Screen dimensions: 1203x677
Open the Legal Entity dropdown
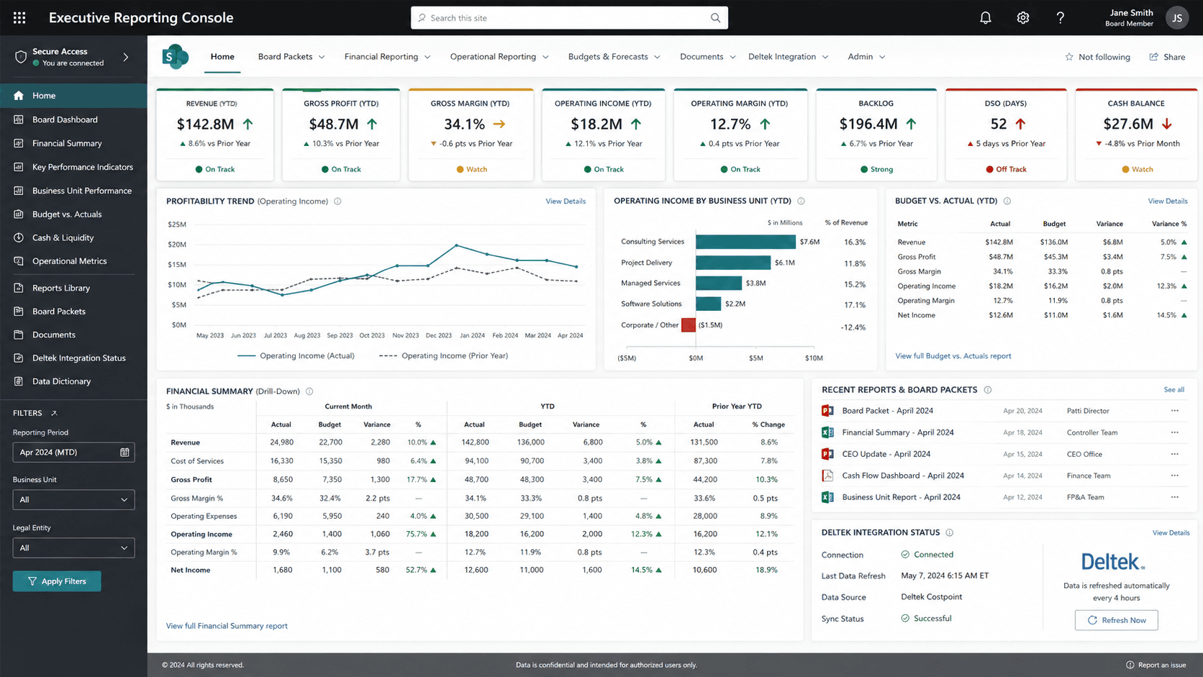tap(73, 547)
